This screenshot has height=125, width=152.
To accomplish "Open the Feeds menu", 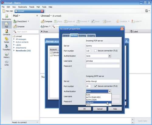I will tap(32, 7).
